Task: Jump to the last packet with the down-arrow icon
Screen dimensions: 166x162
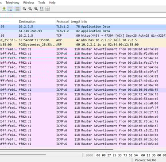Action: tap(4, 9)
